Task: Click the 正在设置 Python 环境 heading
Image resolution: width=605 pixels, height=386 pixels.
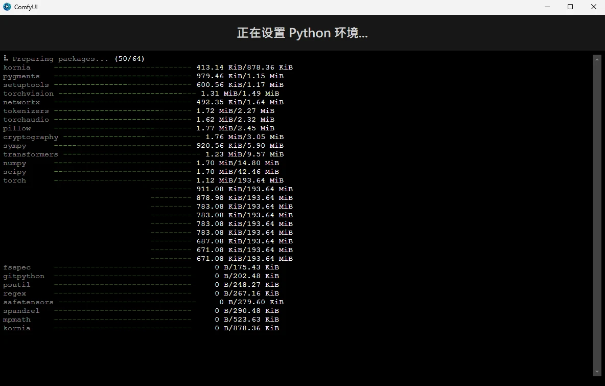Action: tap(302, 33)
